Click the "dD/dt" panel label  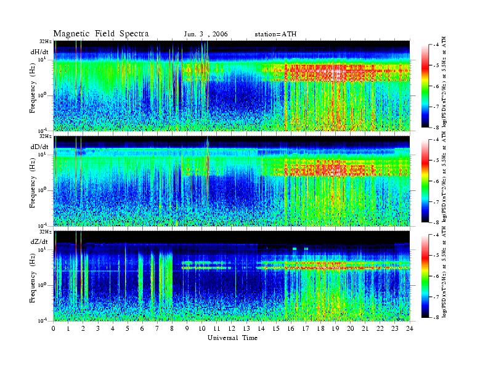point(39,147)
